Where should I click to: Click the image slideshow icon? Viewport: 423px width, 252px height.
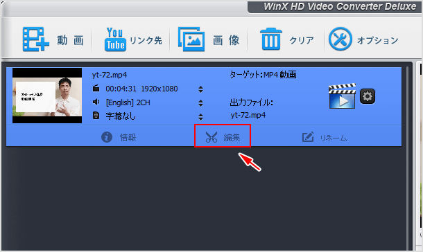191,39
